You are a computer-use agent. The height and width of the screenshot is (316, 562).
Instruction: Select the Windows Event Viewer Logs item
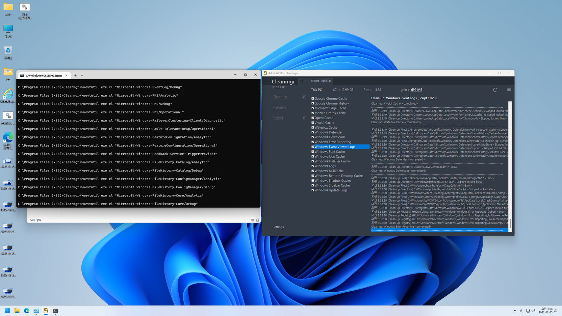[x=340, y=147]
